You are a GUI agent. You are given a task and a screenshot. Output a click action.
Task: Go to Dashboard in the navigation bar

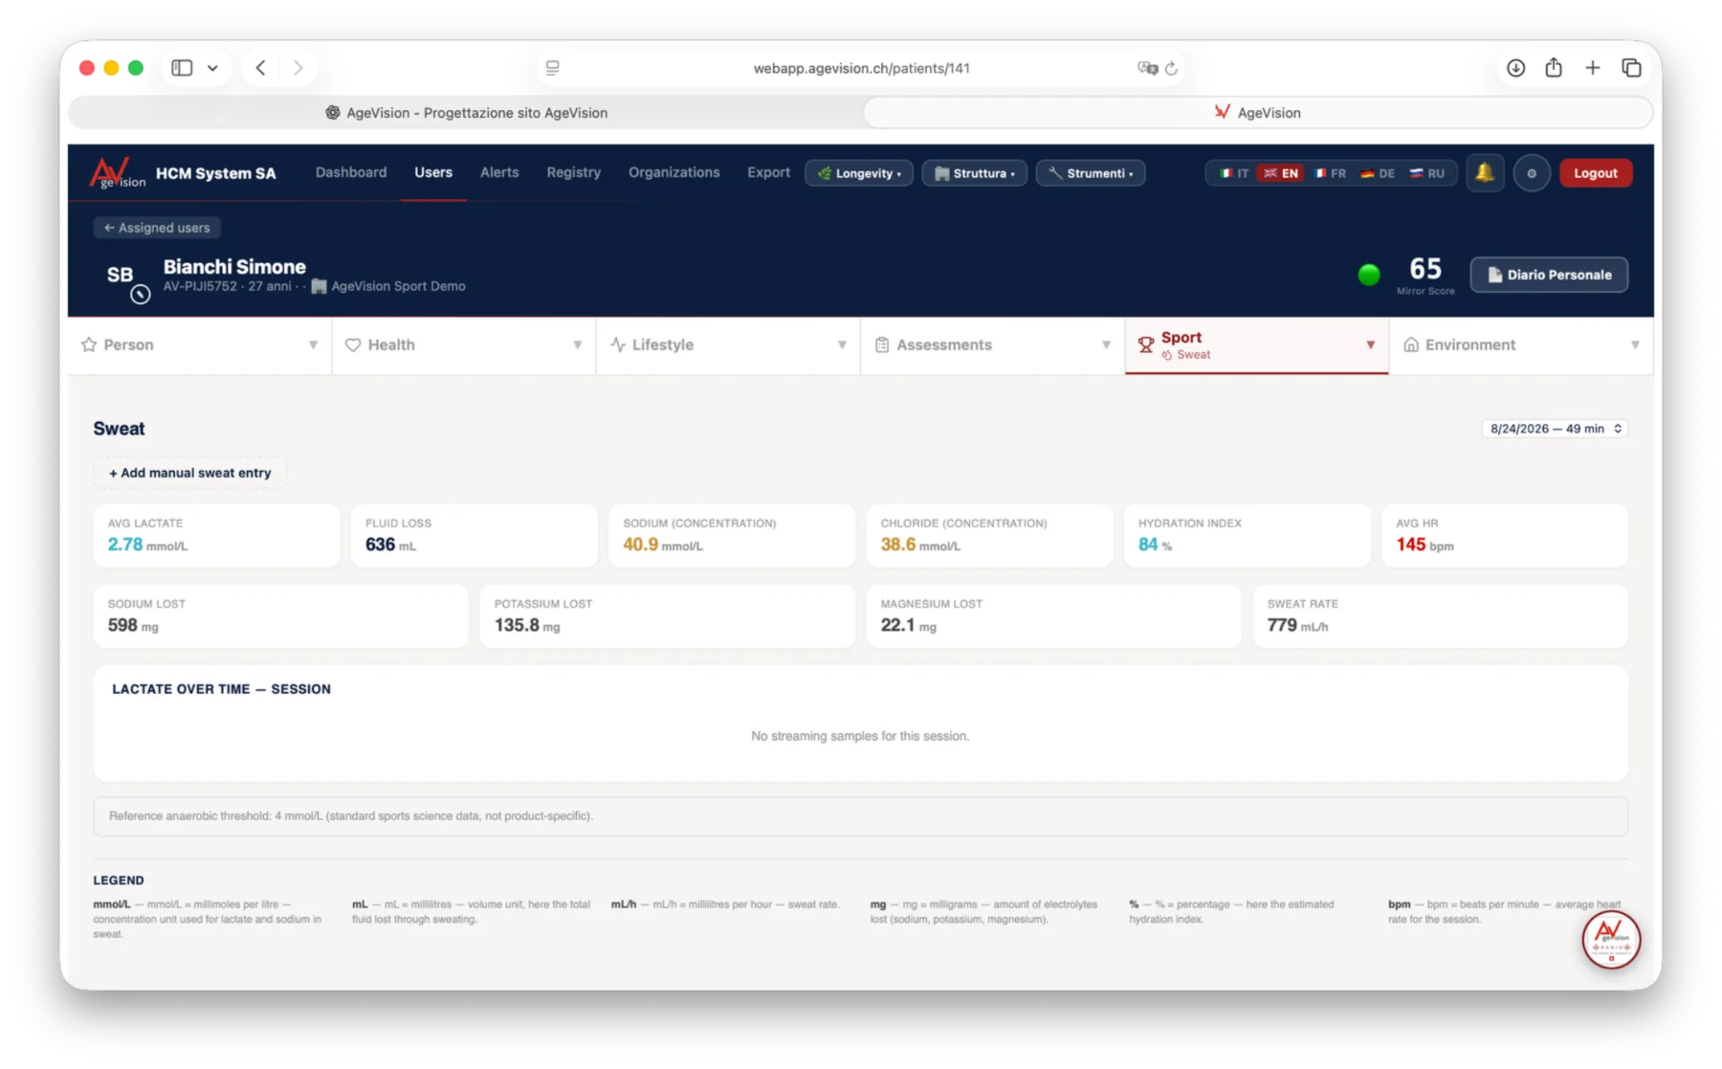tap(351, 172)
